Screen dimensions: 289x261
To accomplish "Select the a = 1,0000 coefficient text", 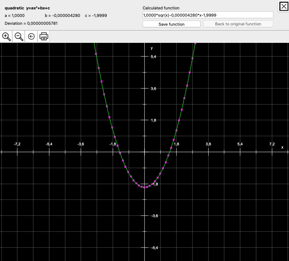I will (15, 15).
